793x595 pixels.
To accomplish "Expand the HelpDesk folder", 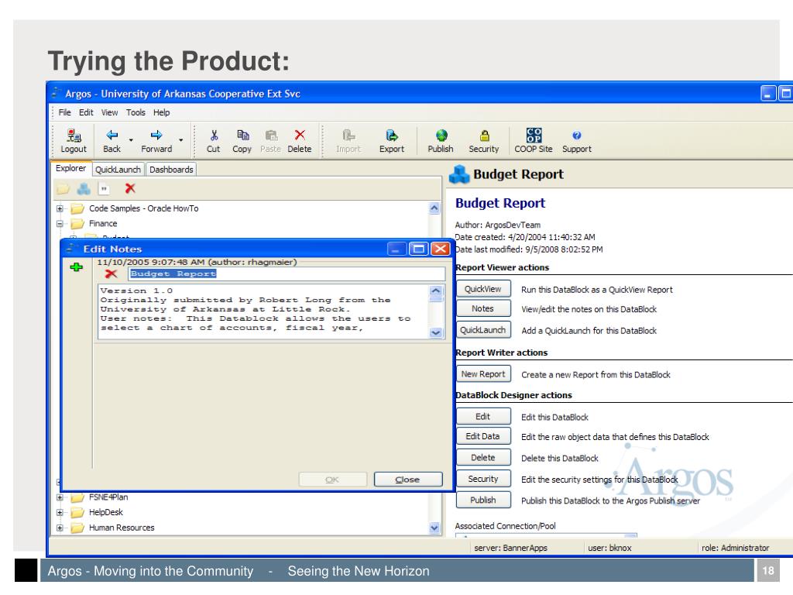I will click(60, 513).
